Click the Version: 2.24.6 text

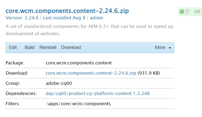coord(22,18)
